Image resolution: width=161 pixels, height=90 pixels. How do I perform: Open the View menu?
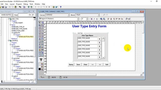point(7,4)
